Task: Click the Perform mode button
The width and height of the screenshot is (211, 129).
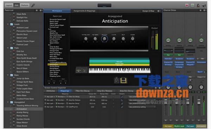Action: click(x=25, y=5)
